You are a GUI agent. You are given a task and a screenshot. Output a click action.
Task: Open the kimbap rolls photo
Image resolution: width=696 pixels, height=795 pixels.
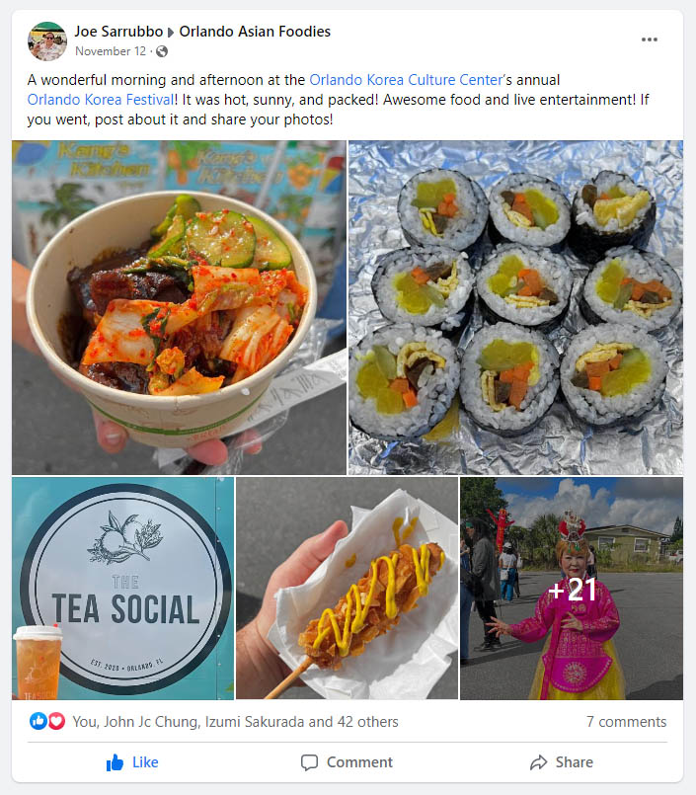tap(515, 307)
